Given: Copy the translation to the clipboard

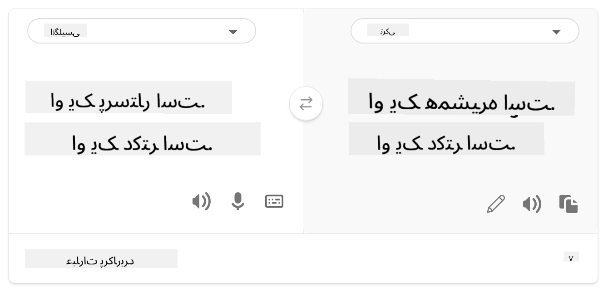Looking at the screenshot, I should [x=569, y=204].
